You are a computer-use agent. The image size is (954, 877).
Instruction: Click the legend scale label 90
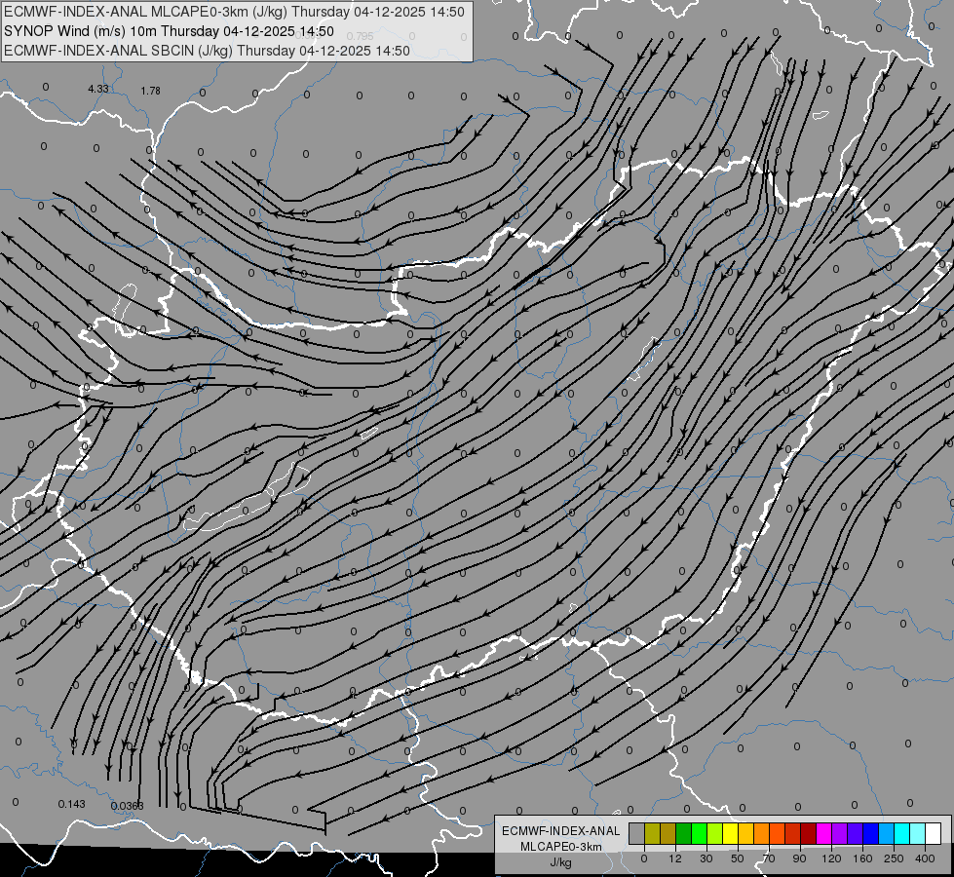[799, 858]
